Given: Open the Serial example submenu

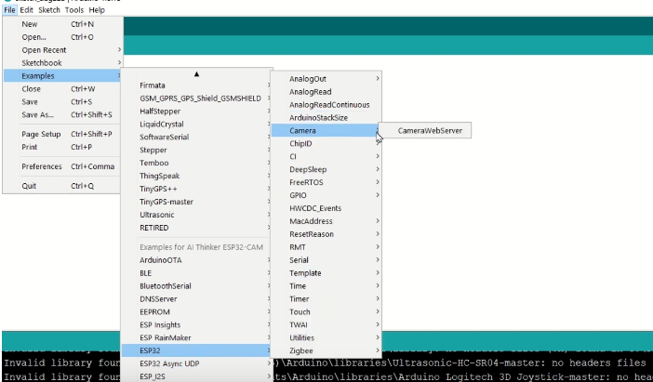Looking at the screenshot, I should [x=326, y=259].
